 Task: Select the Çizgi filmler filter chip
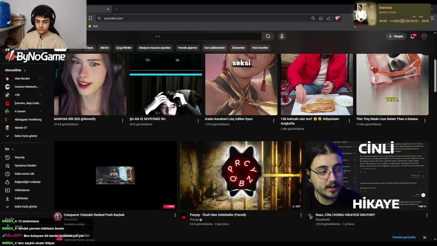click(124, 48)
